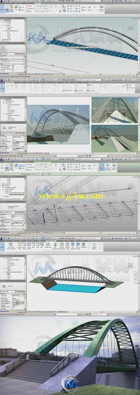140x395 pixels.
Task: Click Show work plane in 05_Begin ribbon
Action: click(x=22, y=7)
